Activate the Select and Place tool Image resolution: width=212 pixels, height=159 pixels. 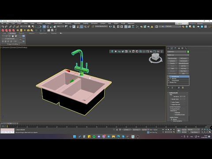click(x=55, y=26)
